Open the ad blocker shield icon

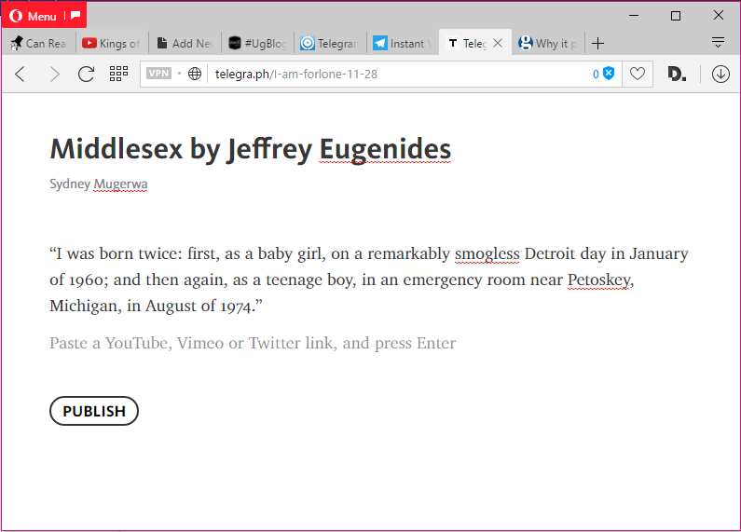point(609,74)
